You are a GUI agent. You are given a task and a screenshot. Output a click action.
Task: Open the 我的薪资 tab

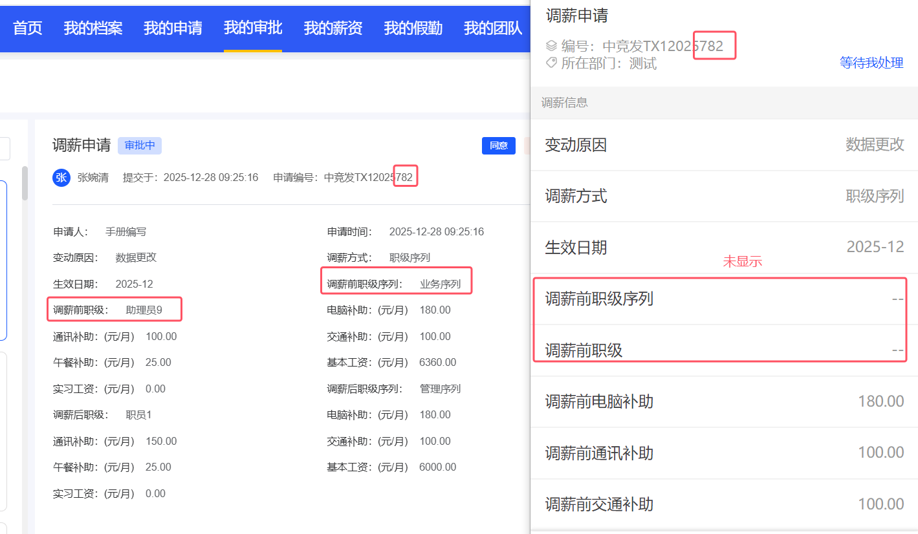[x=333, y=28]
